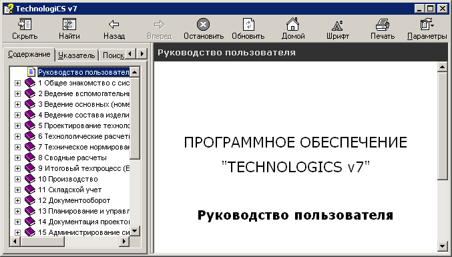452x257 pixels.
Task: Expand 10 Производство node
Action: click(17, 179)
